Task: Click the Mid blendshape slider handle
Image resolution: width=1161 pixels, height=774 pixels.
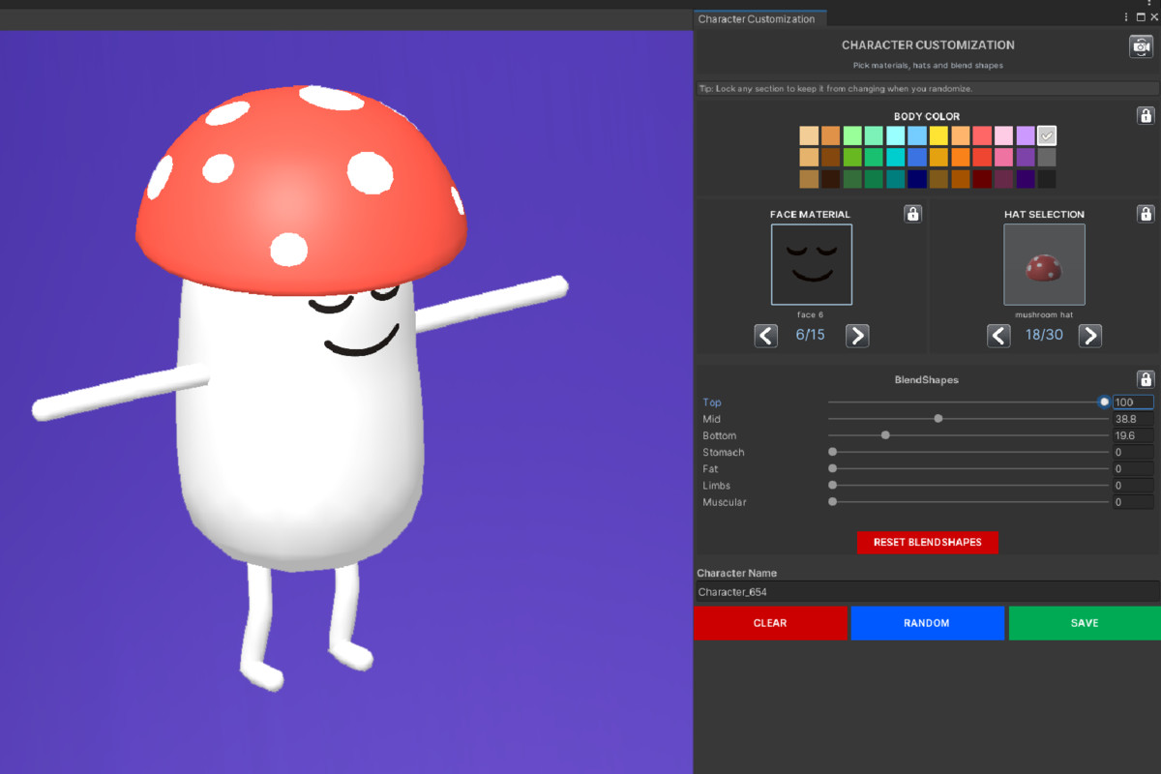Action: [938, 418]
